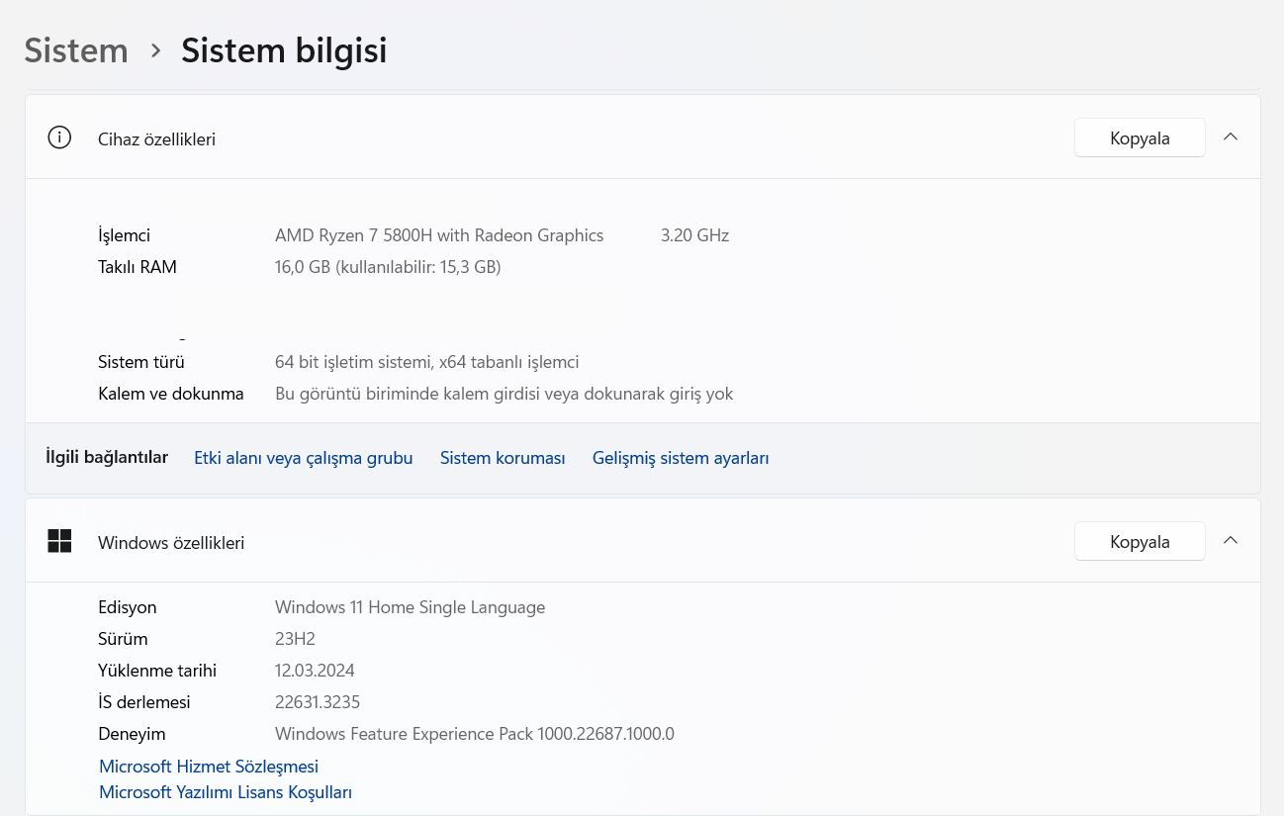Select the 3.20 GHz clock speed value
The width and height of the screenshot is (1284, 816).
(x=694, y=235)
